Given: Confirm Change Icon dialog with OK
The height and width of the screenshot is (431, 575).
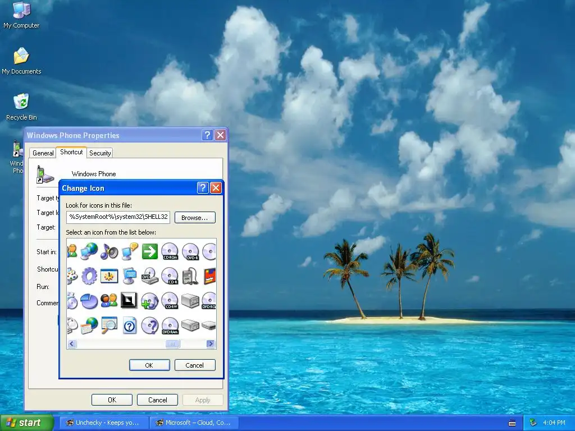Looking at the screenshot, I should 149,365.
